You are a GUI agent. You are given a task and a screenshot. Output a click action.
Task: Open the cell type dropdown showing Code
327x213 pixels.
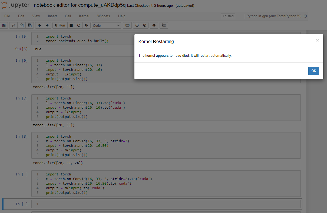click(106, 25)
